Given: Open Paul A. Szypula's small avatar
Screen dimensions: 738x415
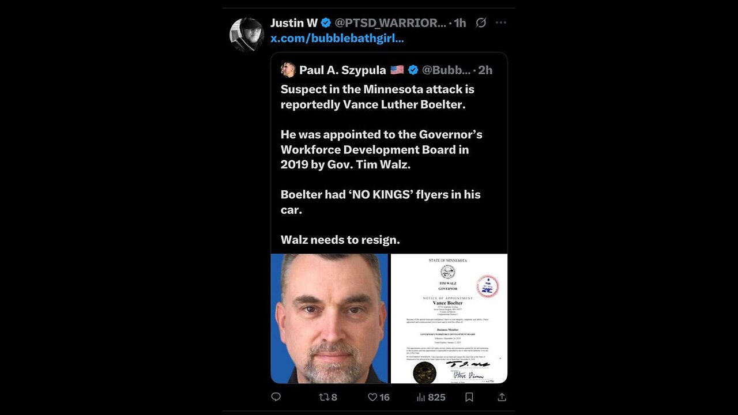Looking at the screenshot, I should click(x=288, y=70).
